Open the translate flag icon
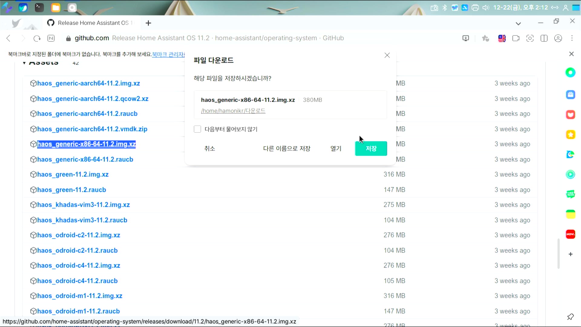 click(502, 38)
